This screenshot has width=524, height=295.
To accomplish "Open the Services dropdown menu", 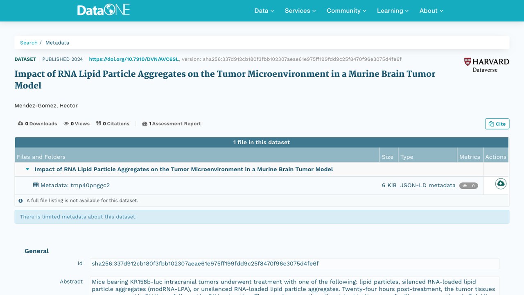I will tap(300, 11).
